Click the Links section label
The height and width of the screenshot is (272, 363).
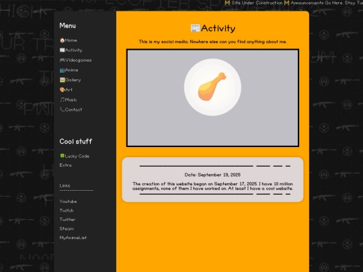(x=65, y=185)
